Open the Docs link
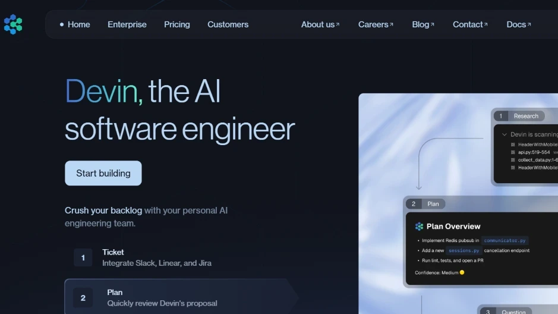 [x=519, y=24]
